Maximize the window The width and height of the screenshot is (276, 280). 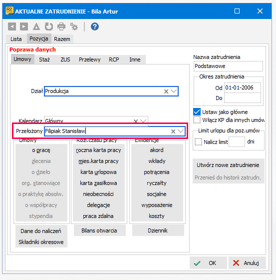[237, 11]
